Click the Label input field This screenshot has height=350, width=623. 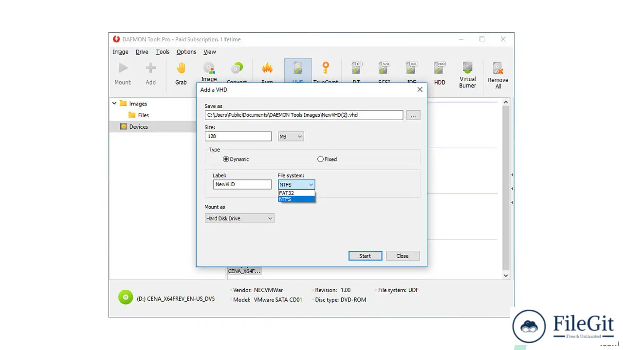(242, 185)
